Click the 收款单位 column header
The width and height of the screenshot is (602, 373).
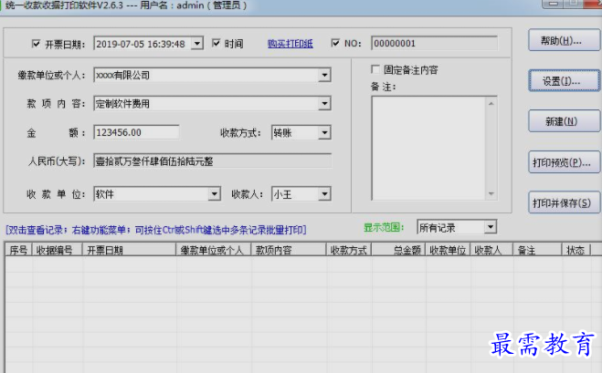coord(448,250)
